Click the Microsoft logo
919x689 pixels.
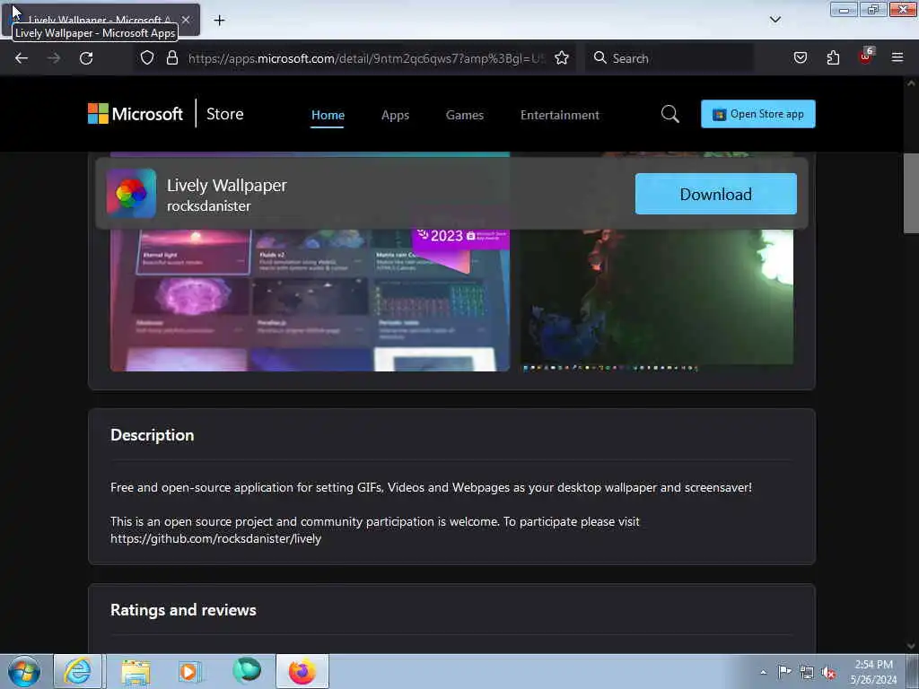click(x=136, y=114)
